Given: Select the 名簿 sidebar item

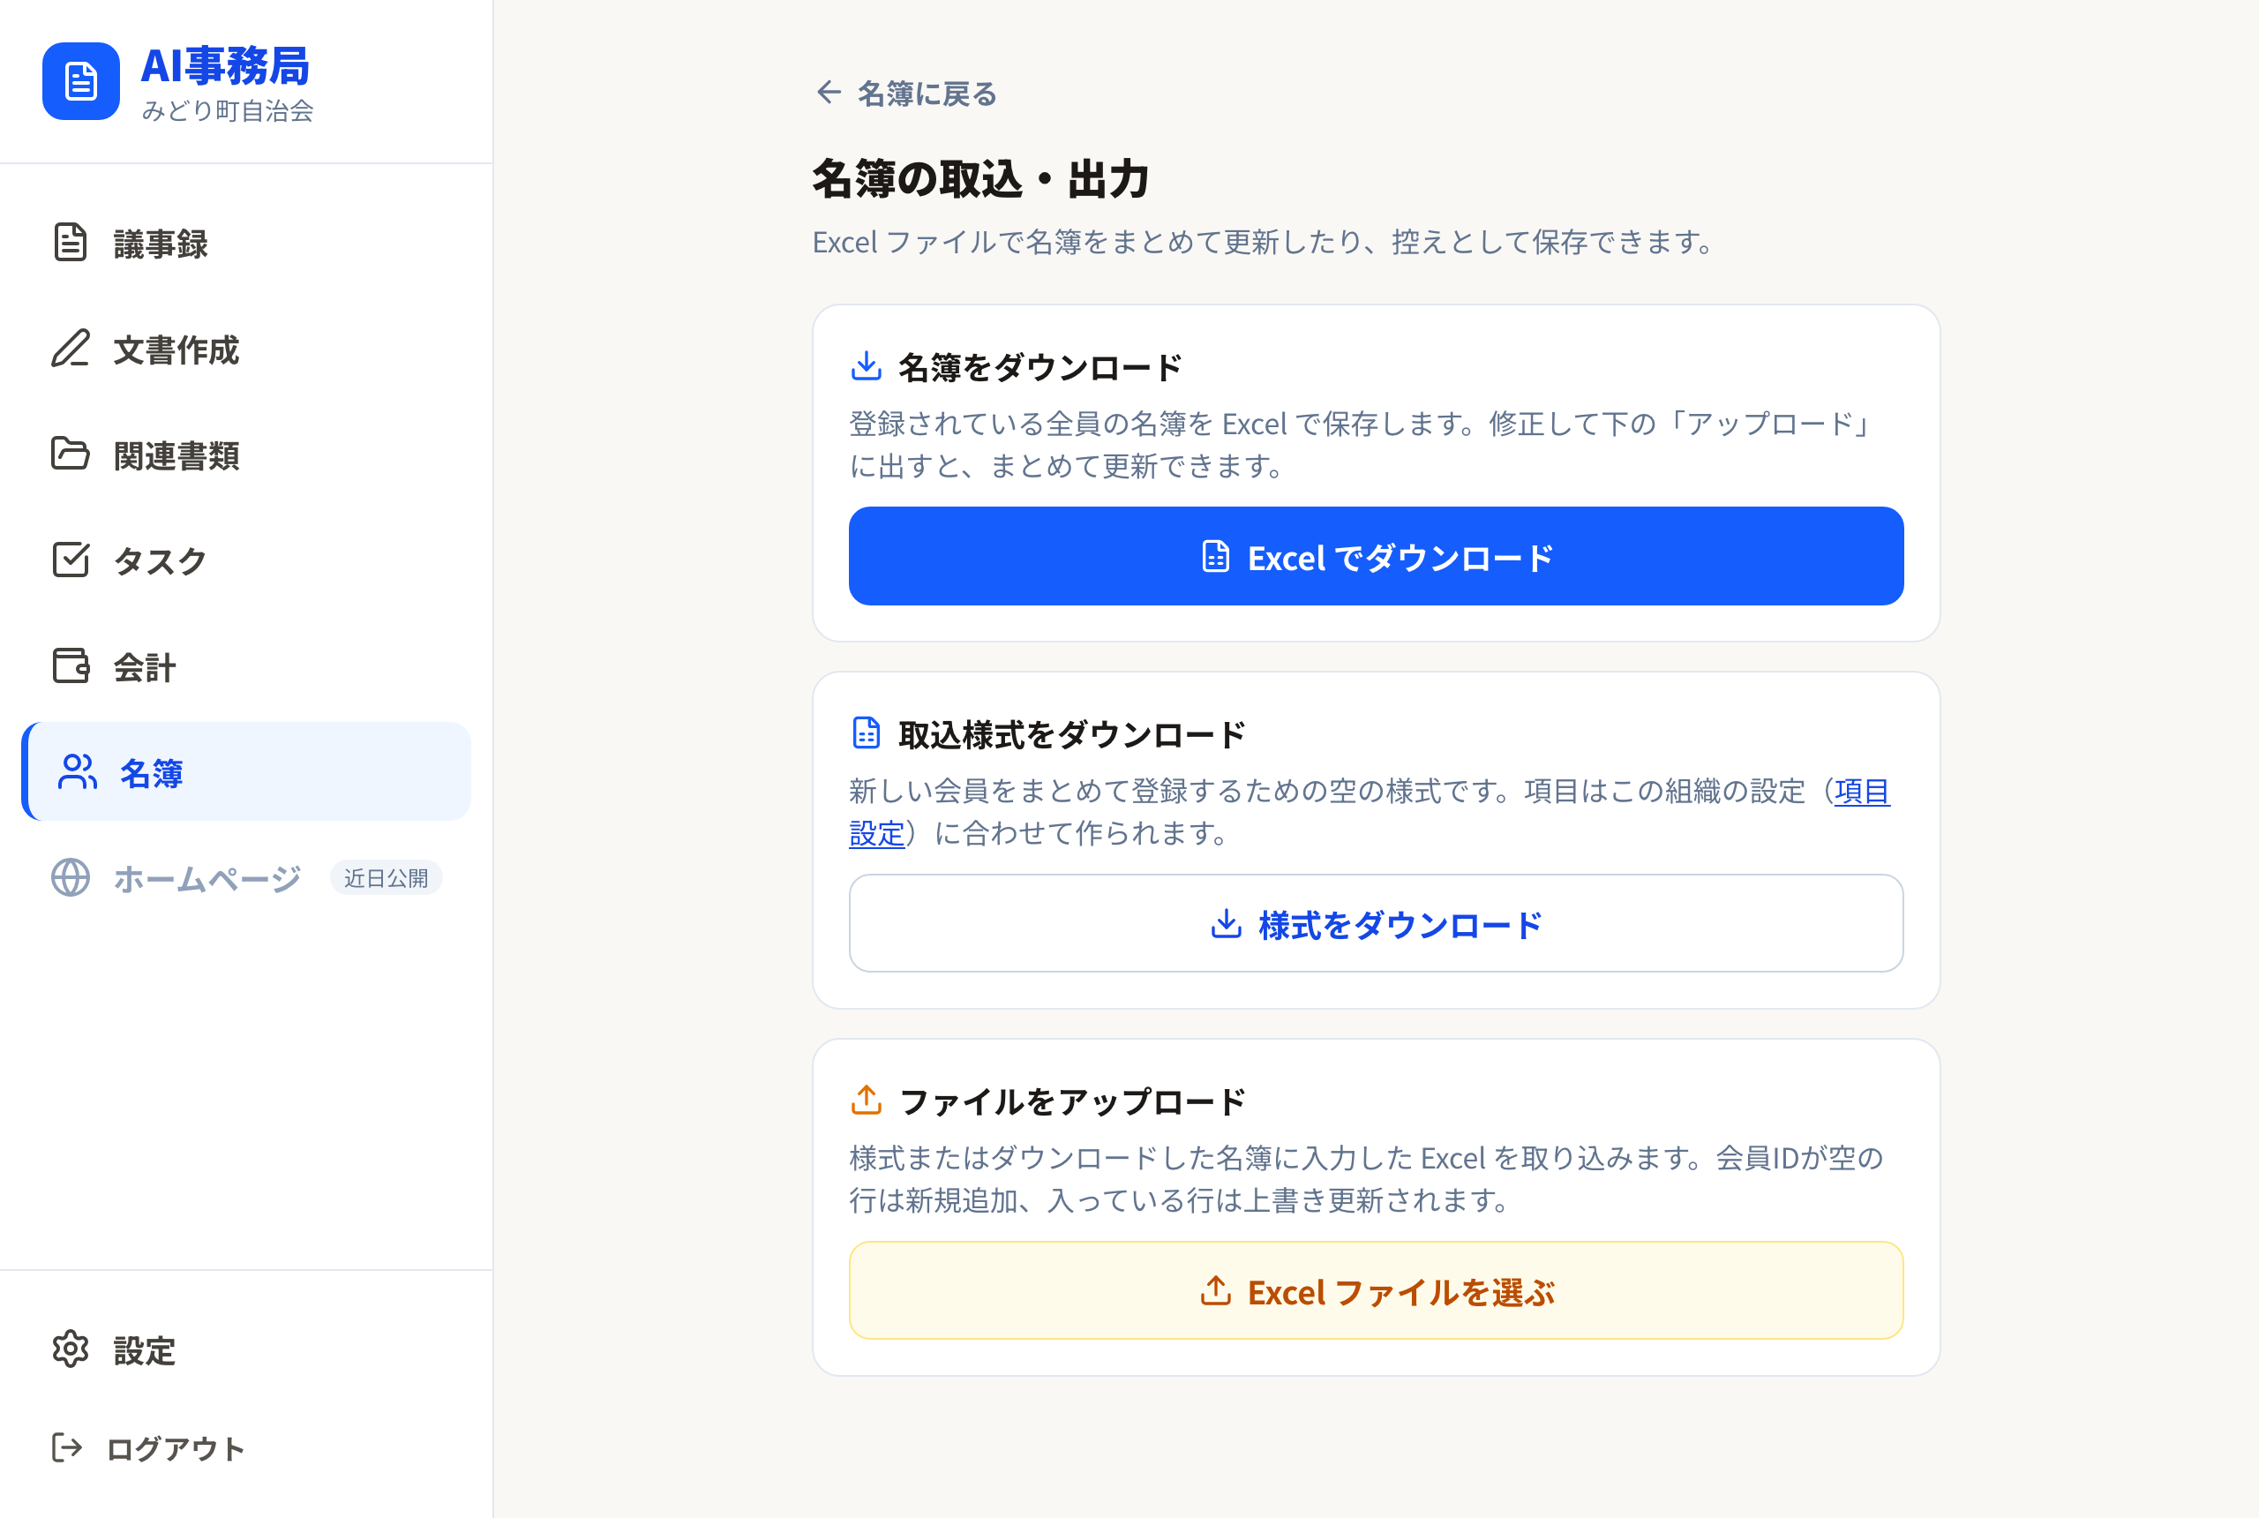Looking at the screenshot, I should point(246,771).
